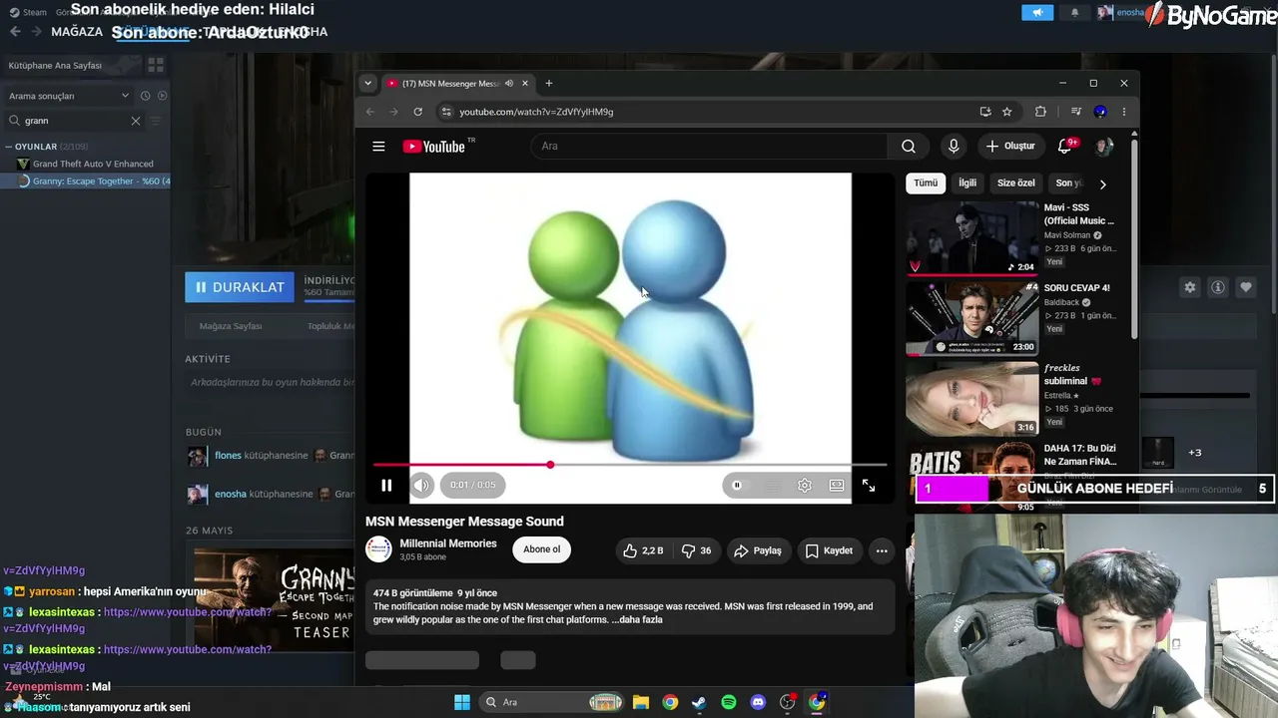The width and height of the screenshot is (1278, 718).
Task: Pause the YouTube video
Action: point(386,486)
